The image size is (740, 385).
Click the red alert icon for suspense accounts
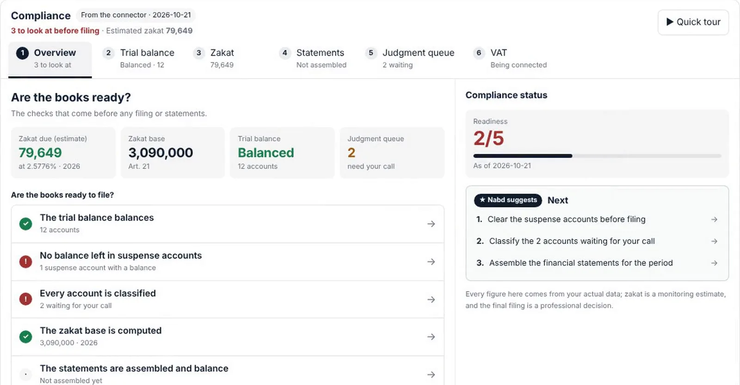click(26, 262)
